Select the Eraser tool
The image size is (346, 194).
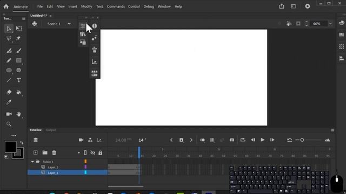tap(9, 92)
